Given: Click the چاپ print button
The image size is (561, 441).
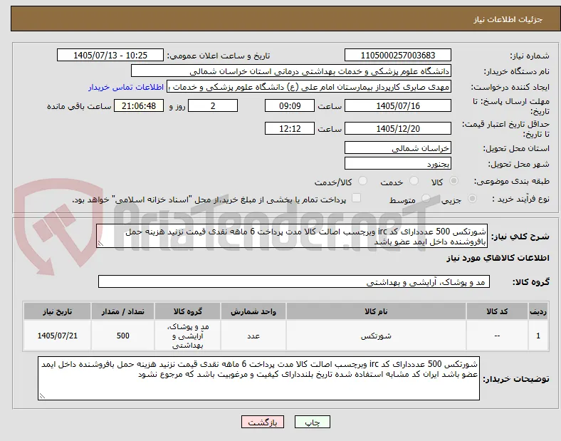Looking at the screenshot, I should click(x=313, y=422).
